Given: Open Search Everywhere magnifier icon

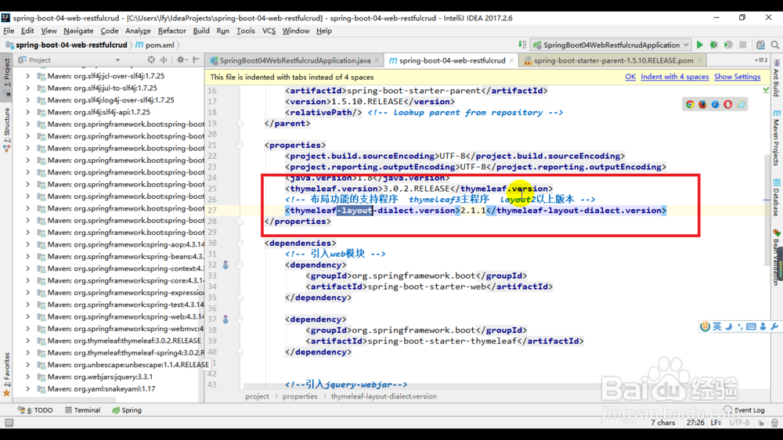Looking at the screenshot, I should (775, 45).
